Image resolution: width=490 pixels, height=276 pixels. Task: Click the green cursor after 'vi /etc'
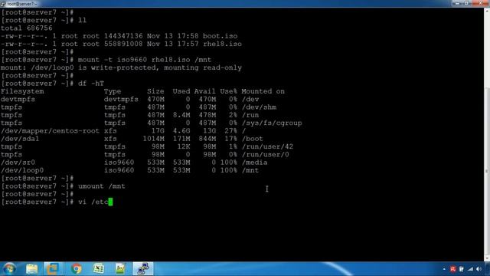(x=110, y=202)
